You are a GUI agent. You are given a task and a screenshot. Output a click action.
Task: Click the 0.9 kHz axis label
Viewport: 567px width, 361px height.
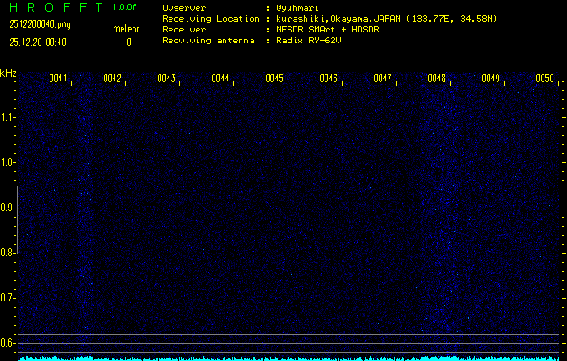(x=7, y=208)
